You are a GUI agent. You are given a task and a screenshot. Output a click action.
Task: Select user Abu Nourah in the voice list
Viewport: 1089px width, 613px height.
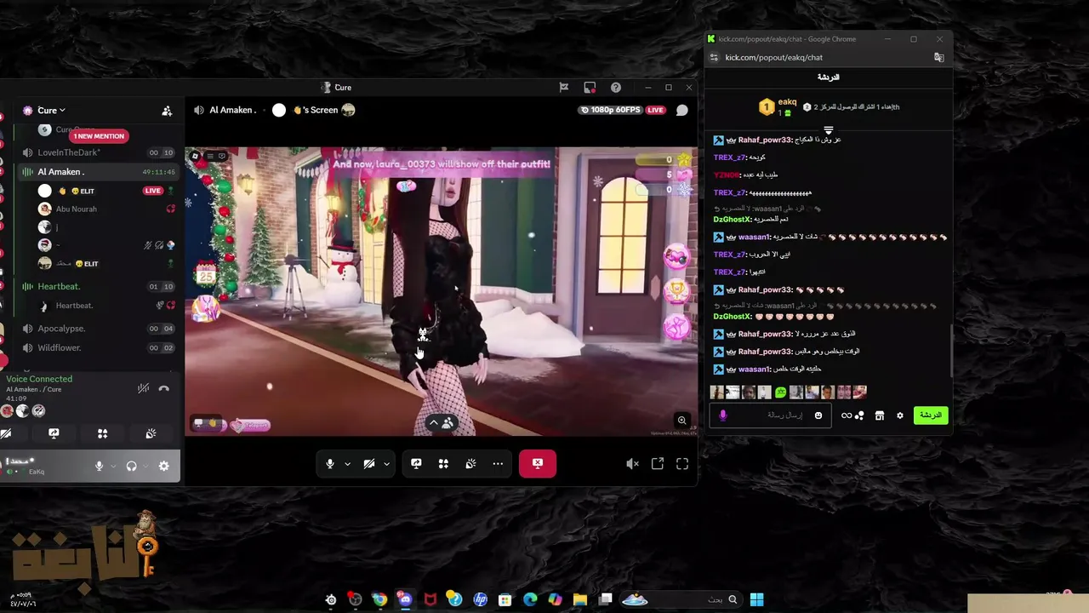click(x=76, y=209)
